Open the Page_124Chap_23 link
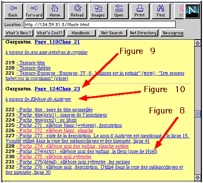The image size is (203, 183). coord(57,89)
